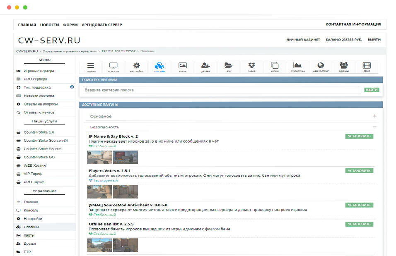
Task: Click the Демо film icon in toolbar
Action: (367, 67)
